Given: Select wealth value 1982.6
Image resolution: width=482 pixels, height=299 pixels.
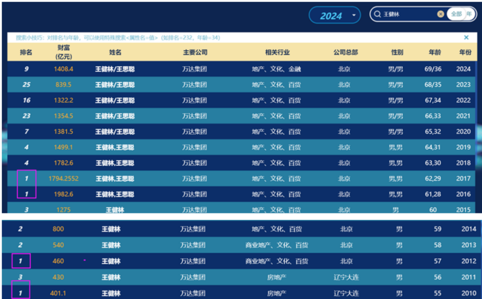Looking at the screenshot, I should point(63,194).
